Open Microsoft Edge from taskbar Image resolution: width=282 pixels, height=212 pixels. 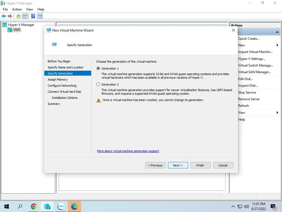click(74, 206)
